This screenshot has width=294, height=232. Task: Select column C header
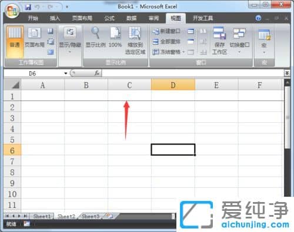click(x=129, y=85)
